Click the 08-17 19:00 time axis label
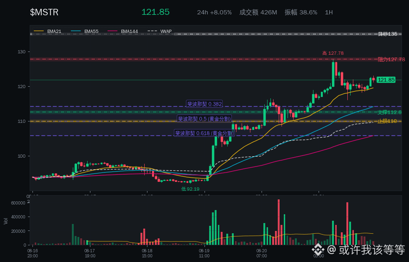The height and width of the screenshot is (262, 409). point(90,253)
